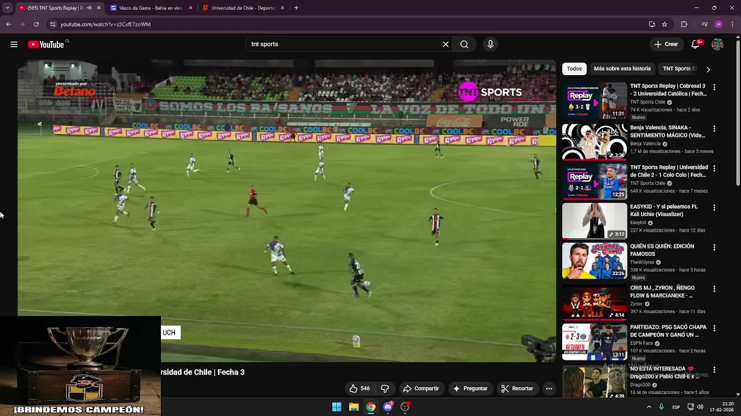Image resolution: width=741 pixels, height=416 pixels.
Task: Open OBS Studio from the taskbar
Action: (405, 407)
